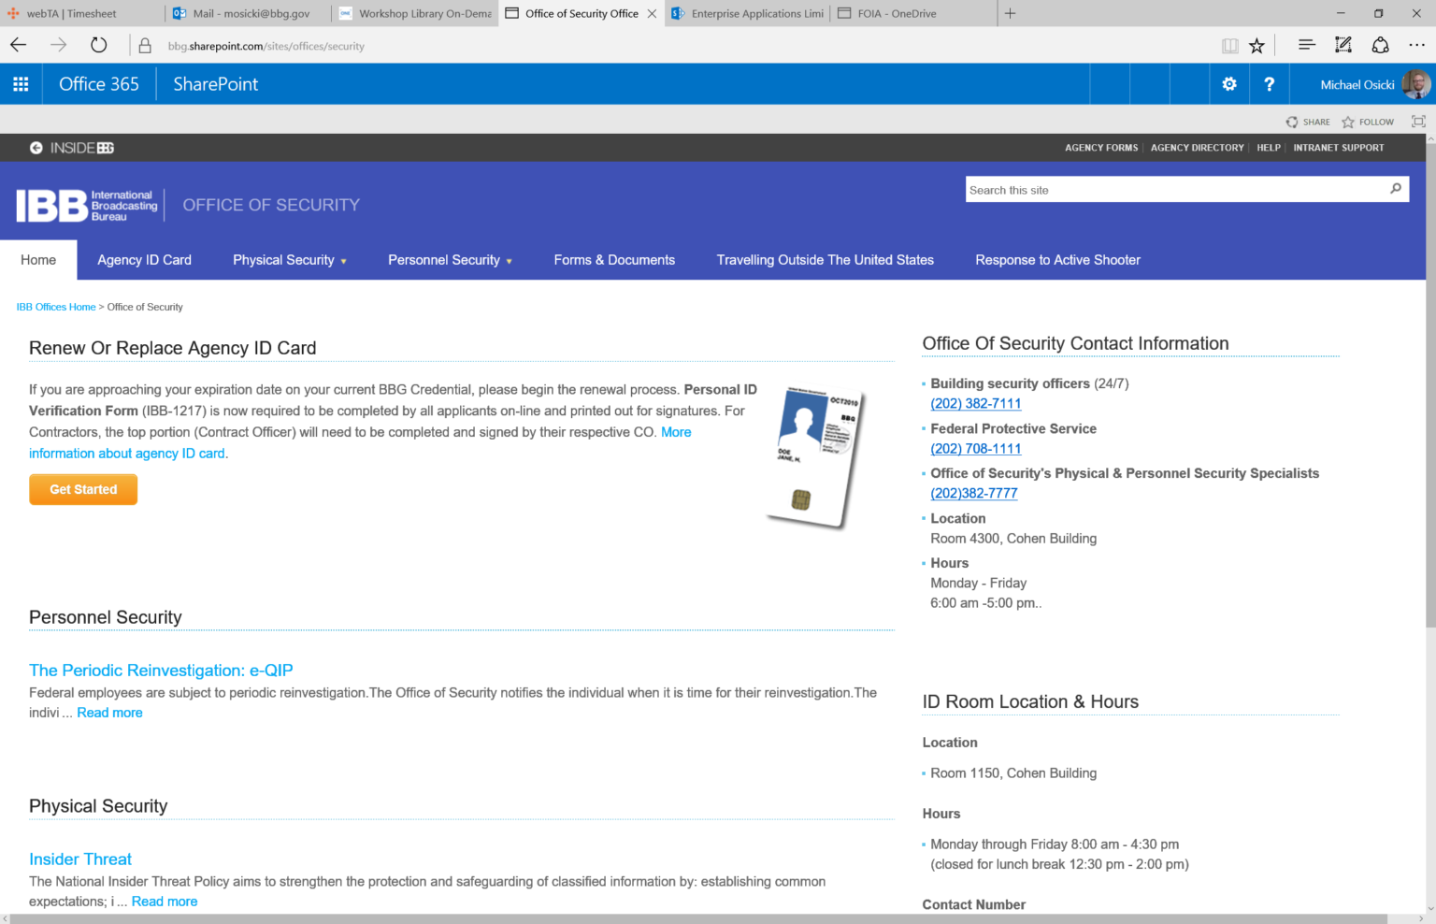Open the Edge Hub icon
The width and height of the screenshot is (1436, 924).
(1307, 45)
